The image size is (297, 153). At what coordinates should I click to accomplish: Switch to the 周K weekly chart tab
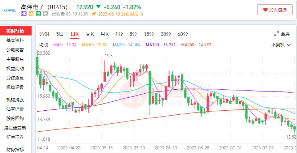pos(90,34)
